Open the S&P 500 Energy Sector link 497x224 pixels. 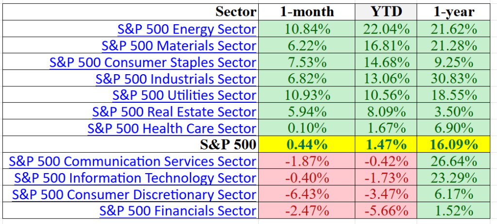[x=187, y=29]
